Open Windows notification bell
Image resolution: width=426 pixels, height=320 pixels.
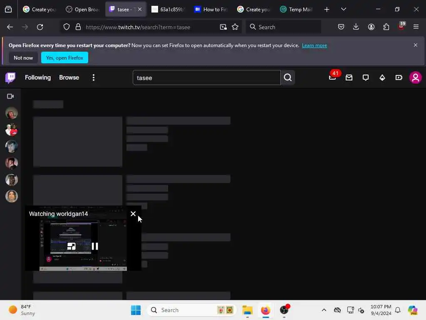point(398,310)
